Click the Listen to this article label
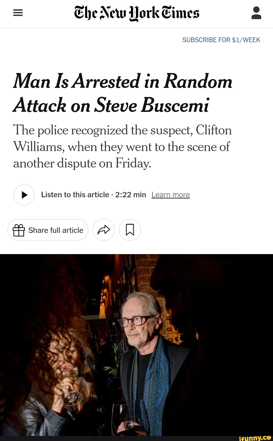 (x=75, y=195)
